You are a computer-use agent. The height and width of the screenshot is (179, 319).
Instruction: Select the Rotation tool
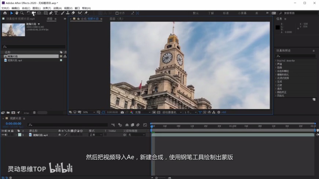click(29, 13)
